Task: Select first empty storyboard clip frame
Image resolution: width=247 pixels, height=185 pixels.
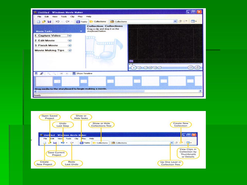Action: point(44,81)
